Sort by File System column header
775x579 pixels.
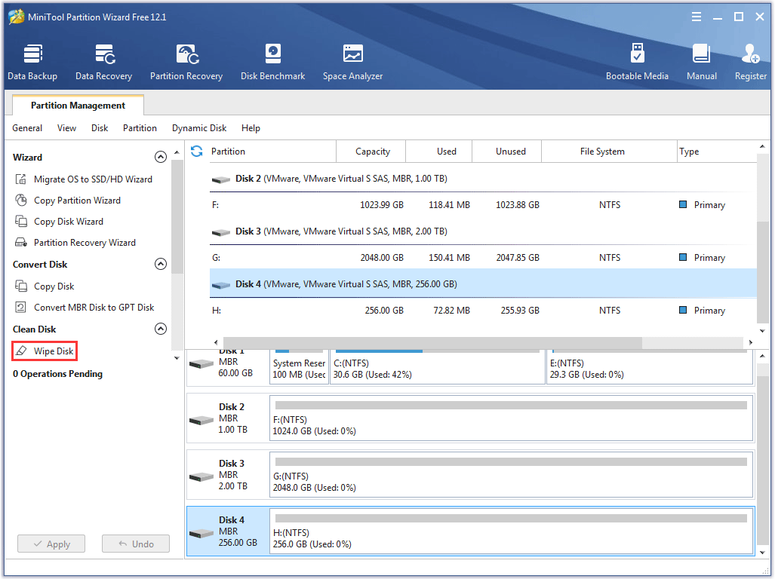coord(609,152)
